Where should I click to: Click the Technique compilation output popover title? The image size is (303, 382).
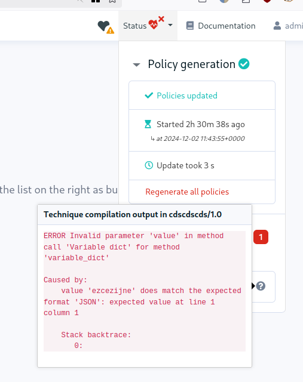pos(133,214)
